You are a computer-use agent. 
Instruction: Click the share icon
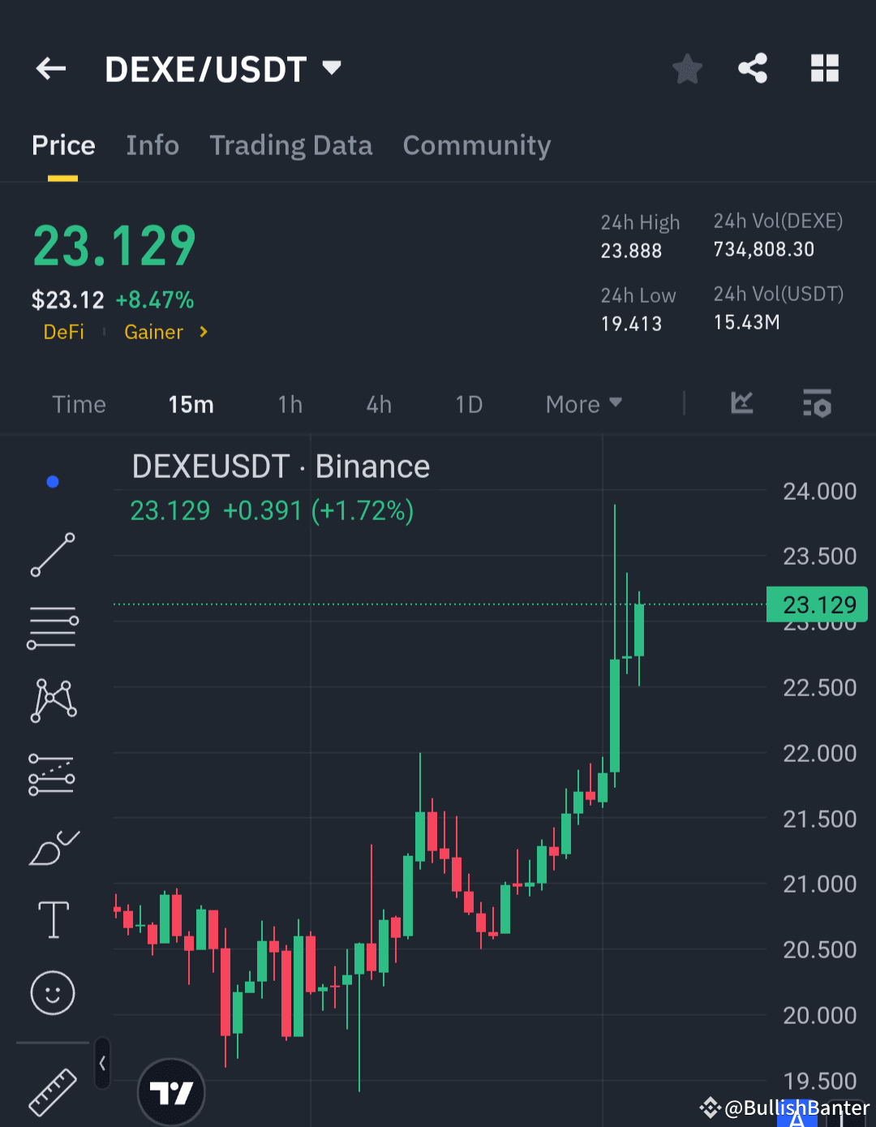click(752, 69)
